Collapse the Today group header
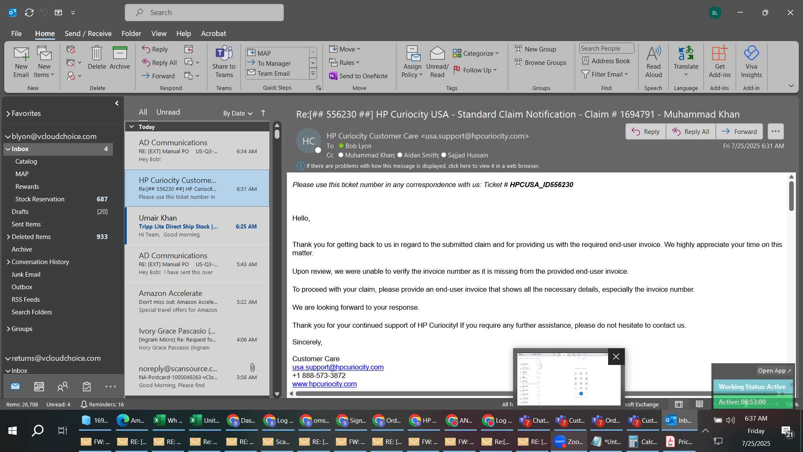The height and width of the screenshot is (452, 803). click(x=132, y=127)
